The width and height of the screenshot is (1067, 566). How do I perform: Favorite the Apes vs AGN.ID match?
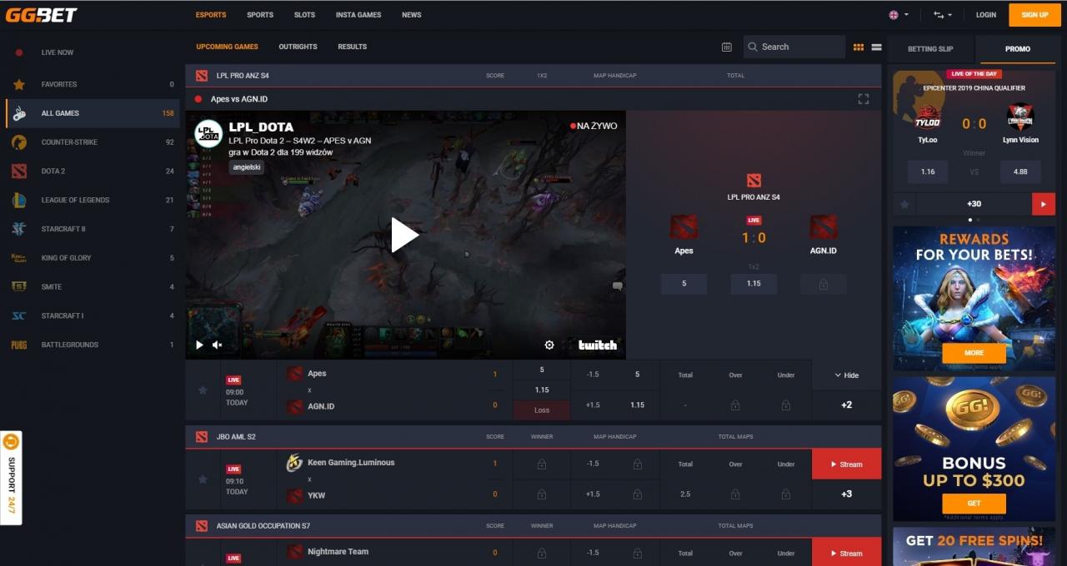pos(203,390)
